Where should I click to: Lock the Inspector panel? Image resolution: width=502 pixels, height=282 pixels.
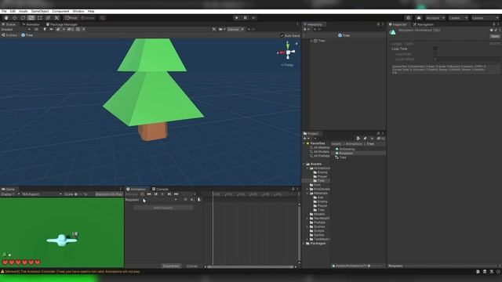493,24
